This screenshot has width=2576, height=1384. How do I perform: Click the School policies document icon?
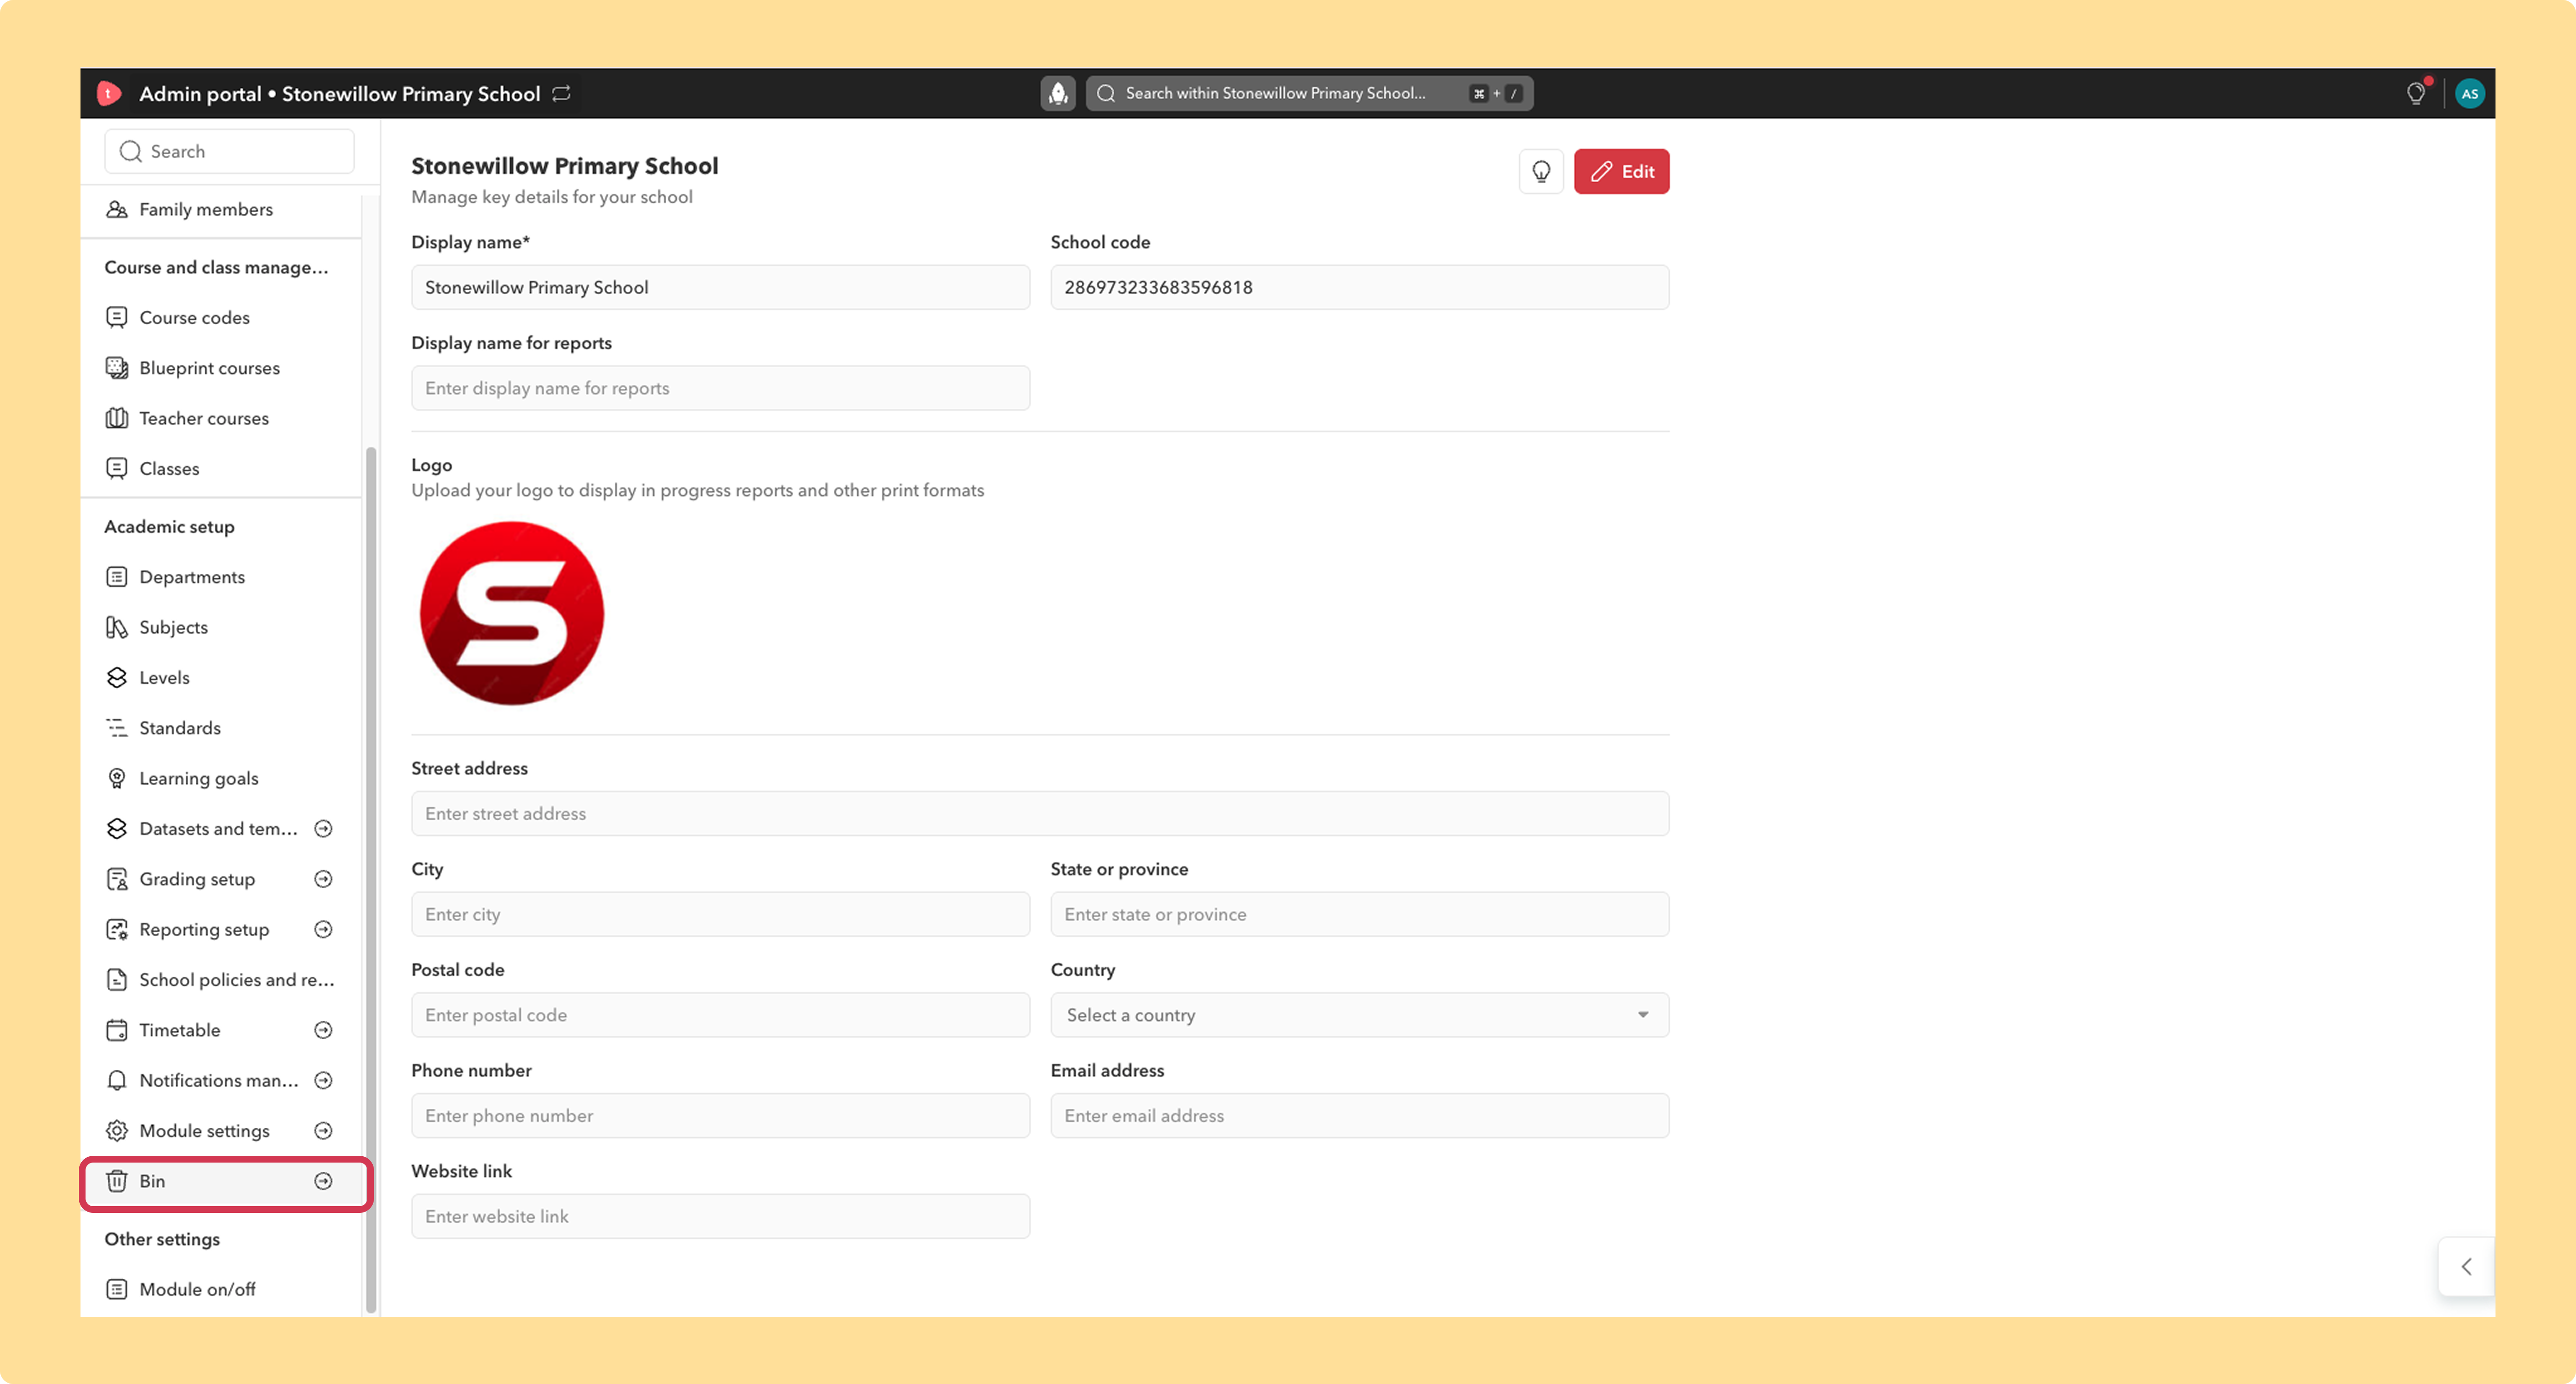tap(117, 980)
